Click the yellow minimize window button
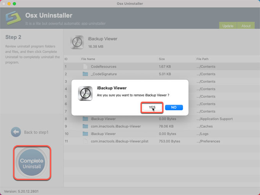This screenshot has width=260, height=195. [x=9, y=4]
